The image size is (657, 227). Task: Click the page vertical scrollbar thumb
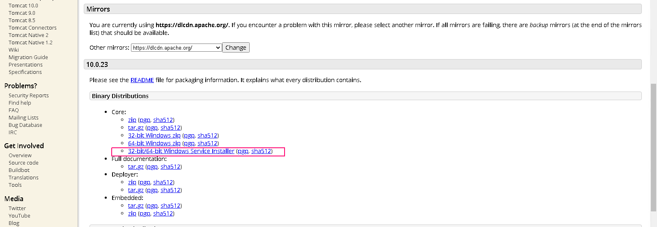[x=653, y=148]
